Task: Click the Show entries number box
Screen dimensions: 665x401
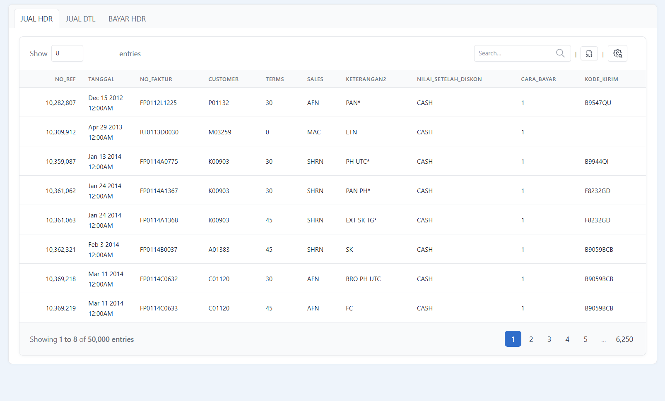Action: tap(67, 53)
